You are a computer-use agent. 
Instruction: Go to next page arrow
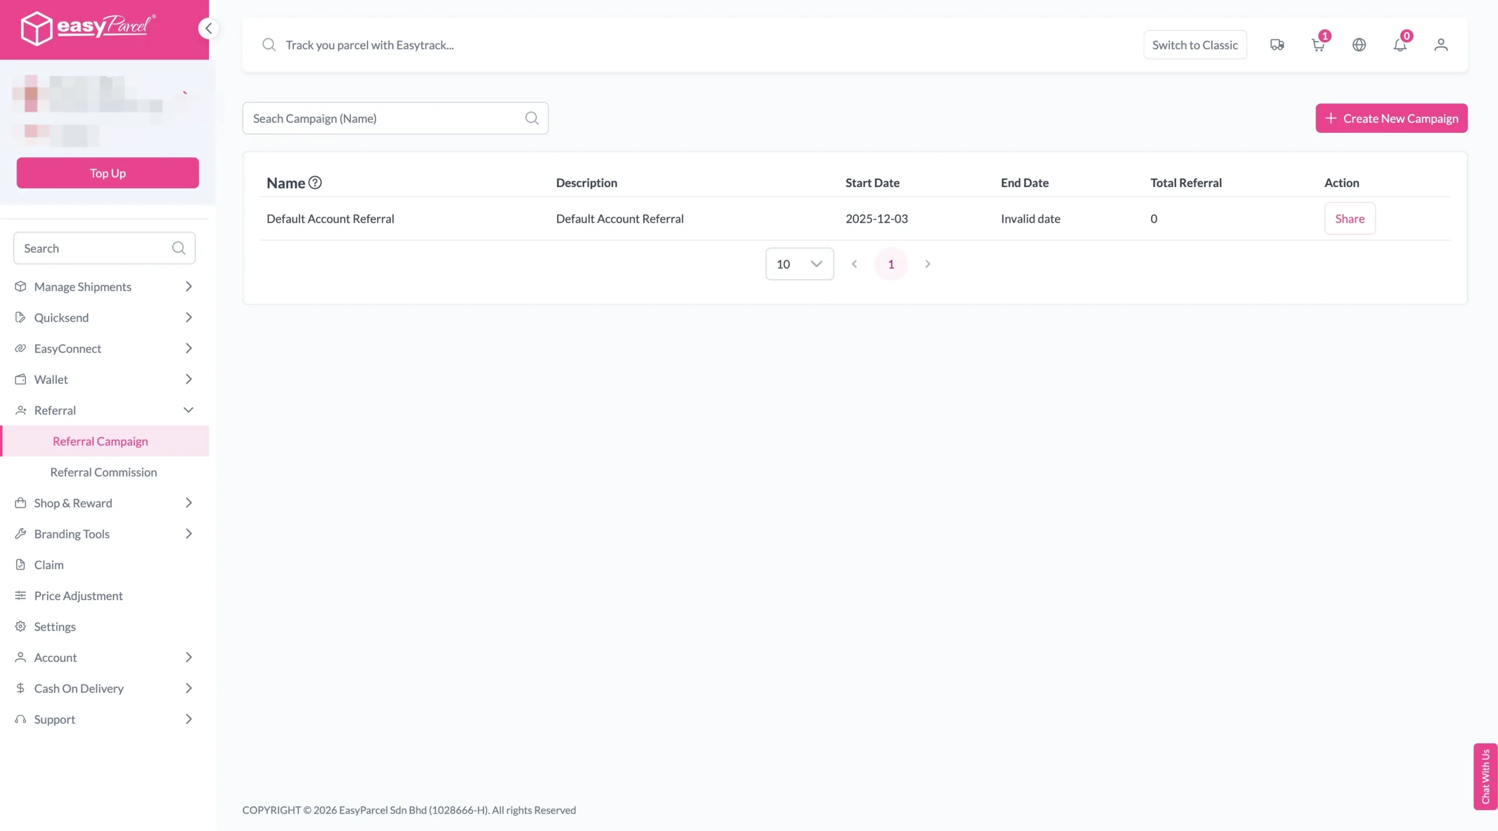(x=927, y=264)
